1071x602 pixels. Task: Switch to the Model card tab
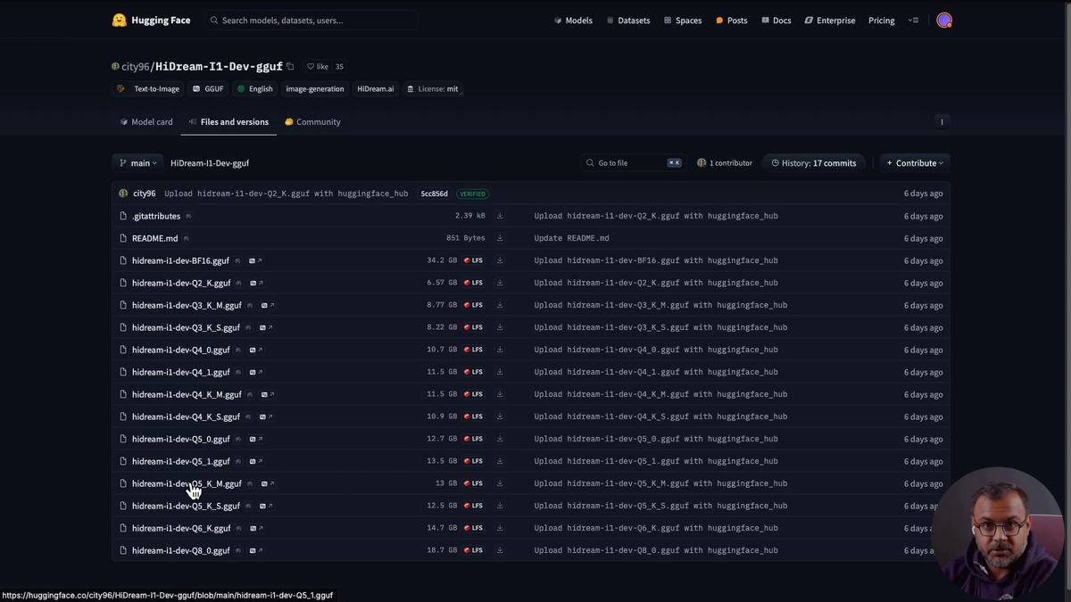click(x=146, y=122)
